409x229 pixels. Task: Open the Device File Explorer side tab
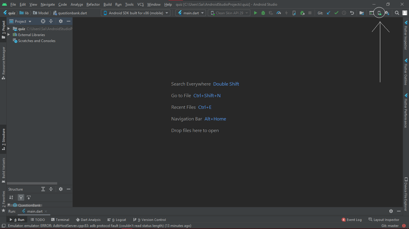pyautogui.click(x=406, y=194)
